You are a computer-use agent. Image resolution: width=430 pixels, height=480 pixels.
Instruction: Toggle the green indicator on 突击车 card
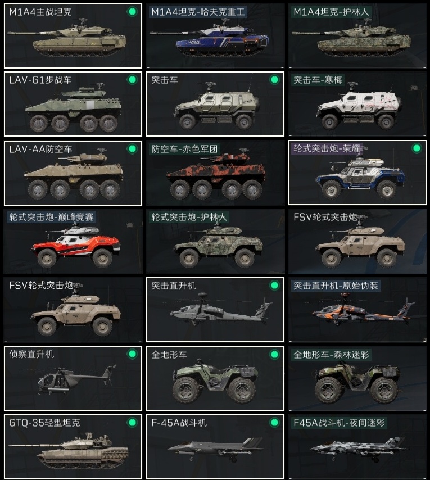(x=274, y=80)
